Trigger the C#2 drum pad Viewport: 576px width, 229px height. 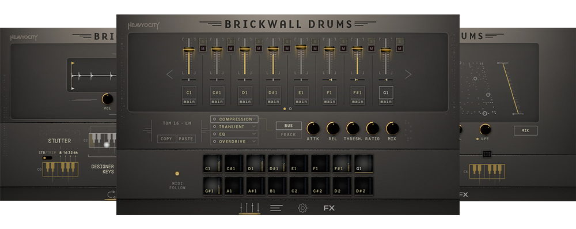tap(321, 186)
